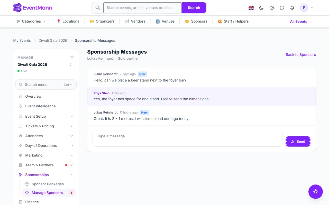Image resolution: width=329 pixels, height=205 pixels.
Task: Click the Sponsor Packages gift icon
Action: (x=27, y=184)
